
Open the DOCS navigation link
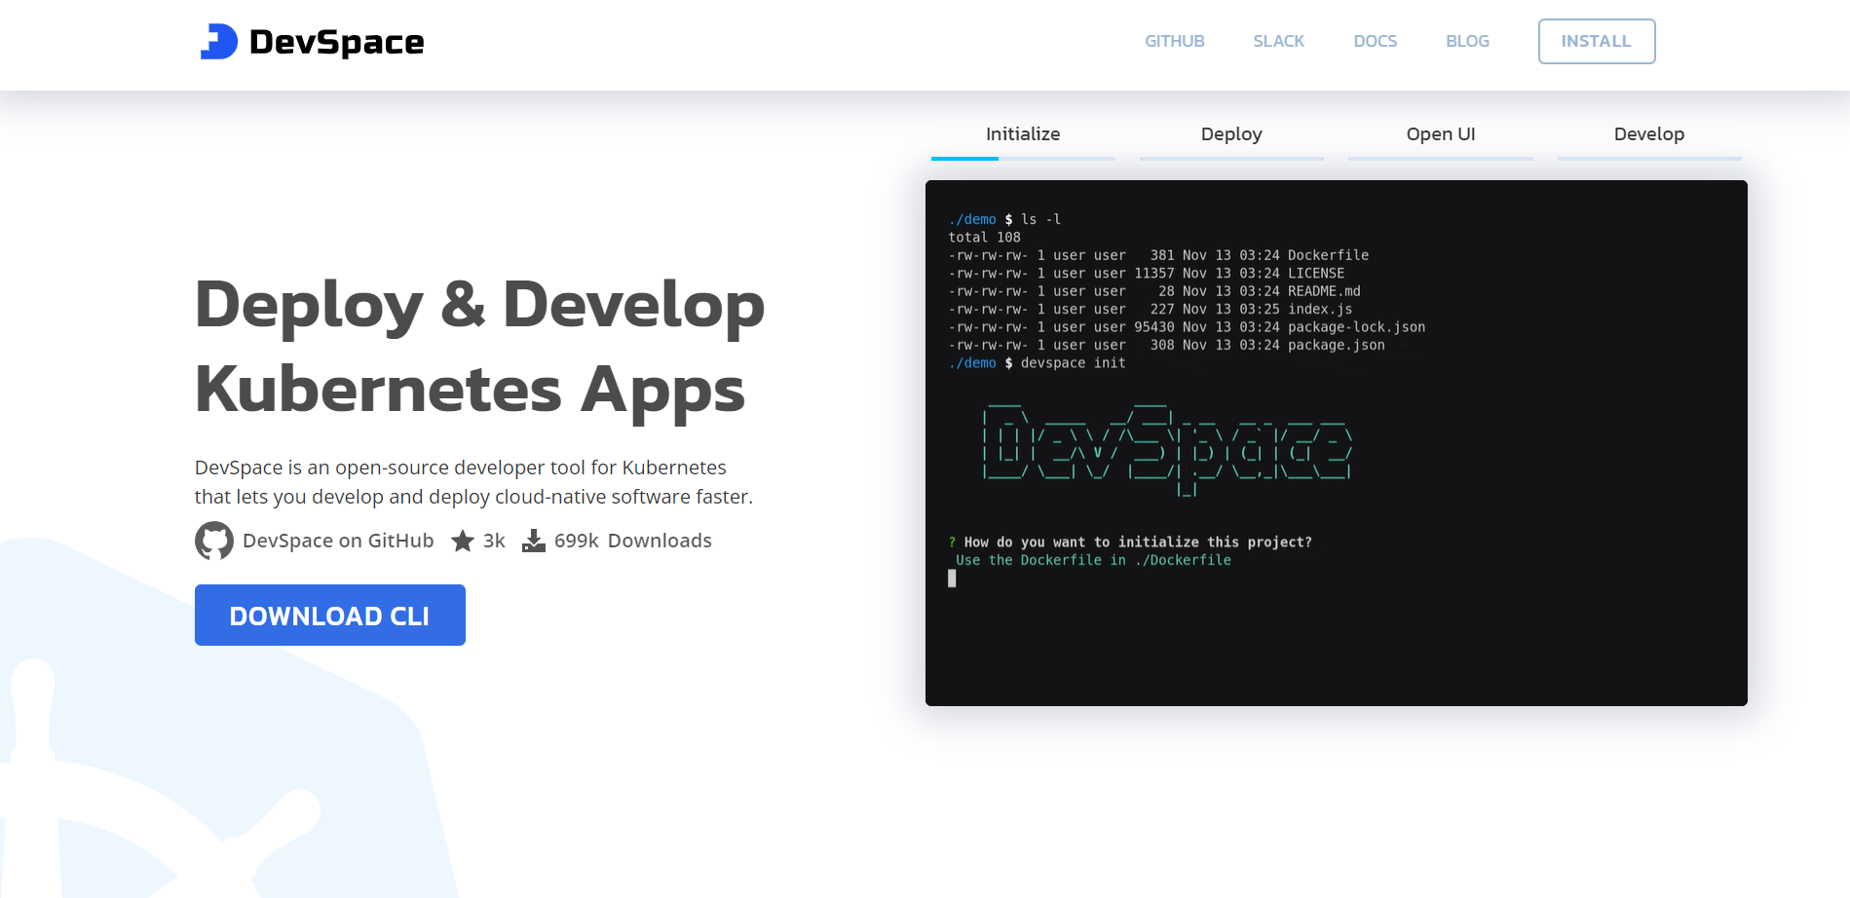pyautogui.click(x=1375, y=41)
